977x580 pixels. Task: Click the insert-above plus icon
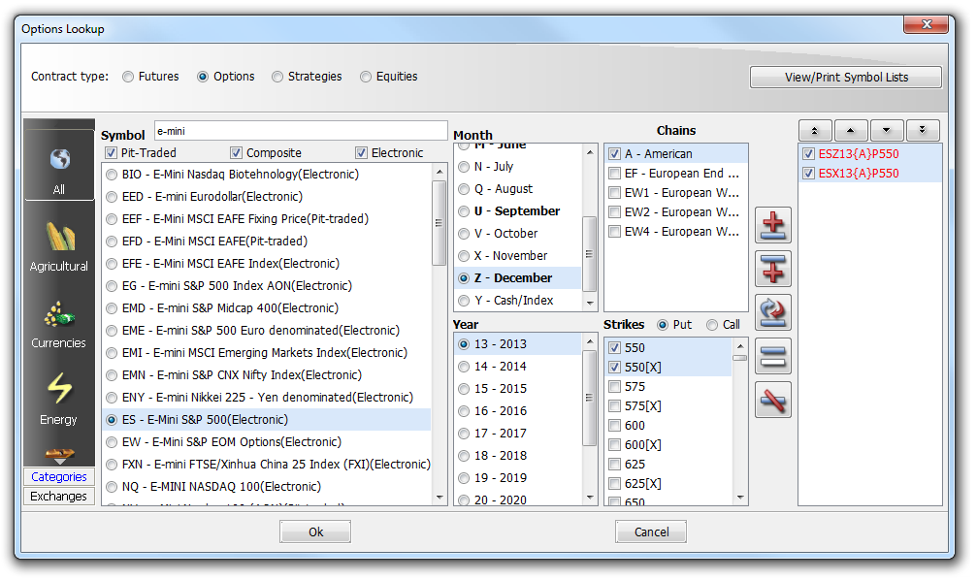(772, 269)
